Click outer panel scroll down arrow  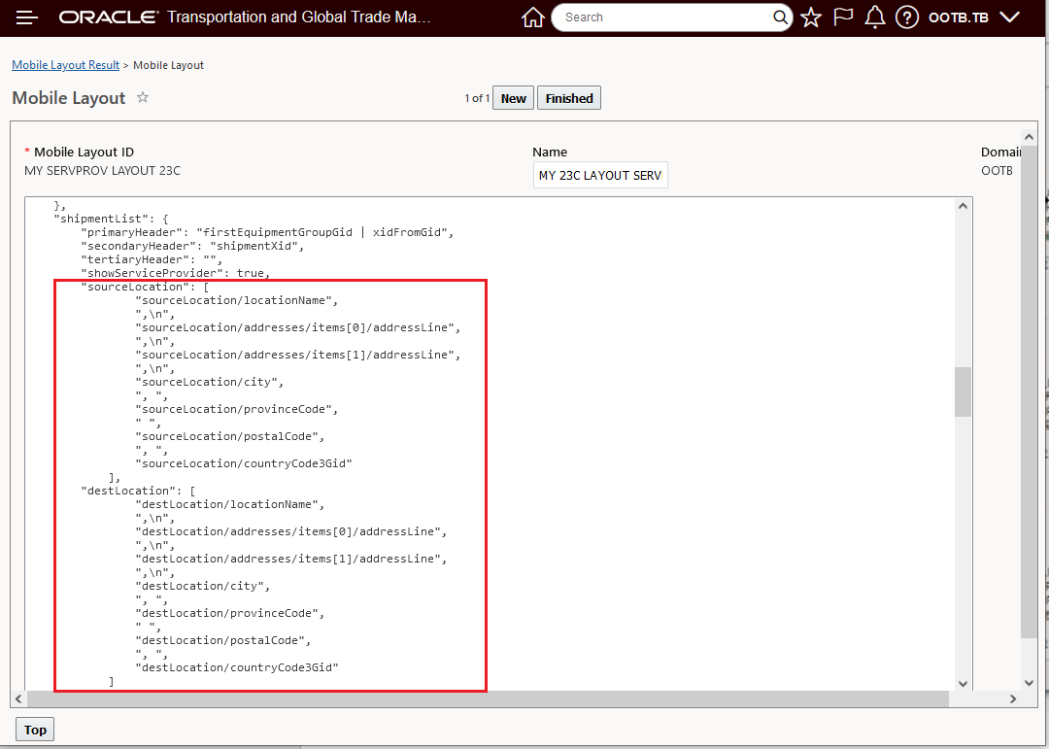pyautogui.click(x=1029, y=683)
